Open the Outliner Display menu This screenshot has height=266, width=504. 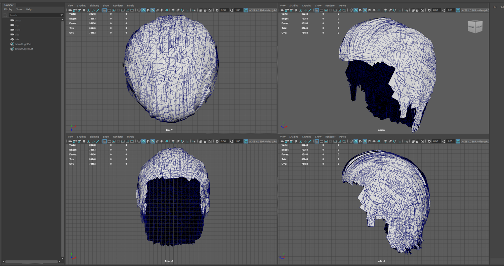coord(8,9)
